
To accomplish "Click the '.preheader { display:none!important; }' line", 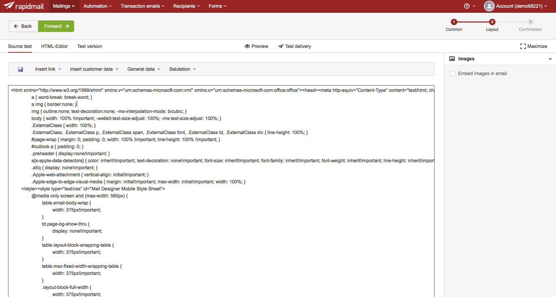I will tap(71, 154).
